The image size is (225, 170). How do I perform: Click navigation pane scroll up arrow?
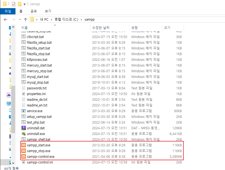(13, 27)
